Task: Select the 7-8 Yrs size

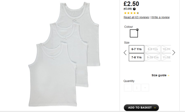Action: 136,57
